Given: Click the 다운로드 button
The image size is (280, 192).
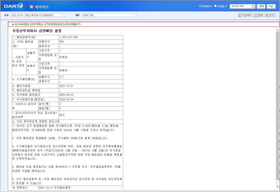Looking at the screenshot, I should (245, 15).
